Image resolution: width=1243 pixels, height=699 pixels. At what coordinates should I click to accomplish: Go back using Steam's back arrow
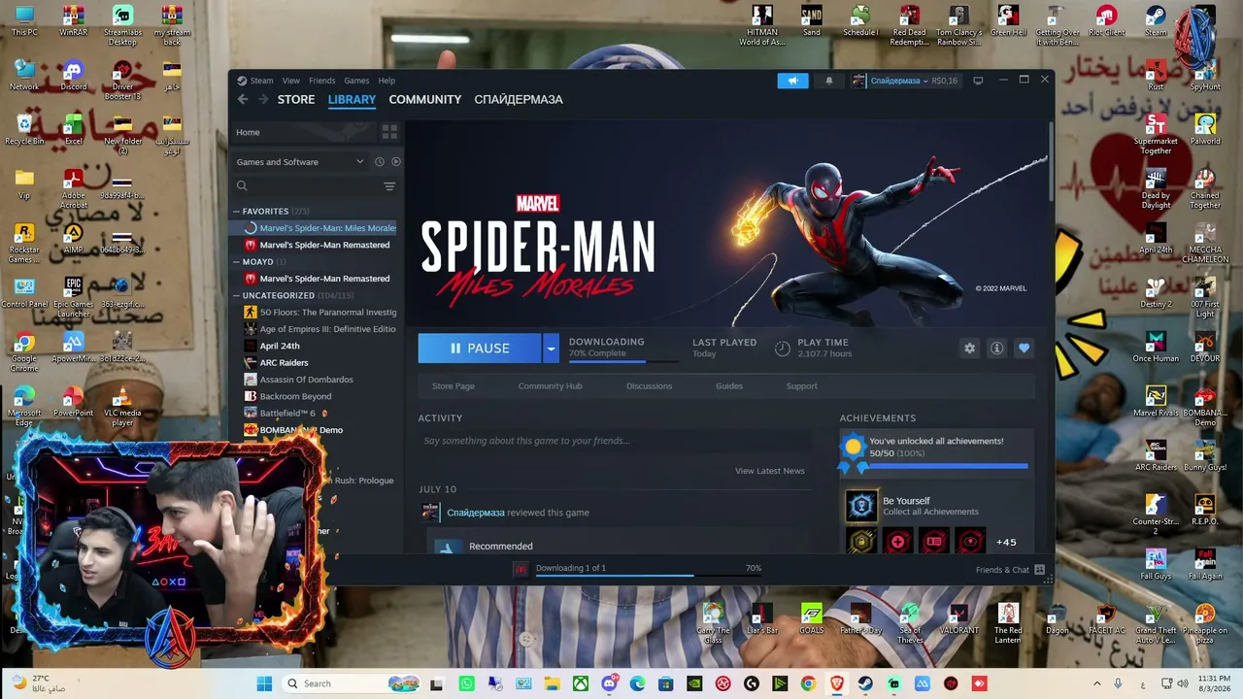point(243,99)
